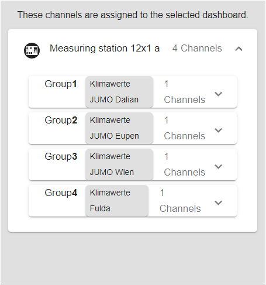Expand Group2 channels chevron

(x=218, y=131)
